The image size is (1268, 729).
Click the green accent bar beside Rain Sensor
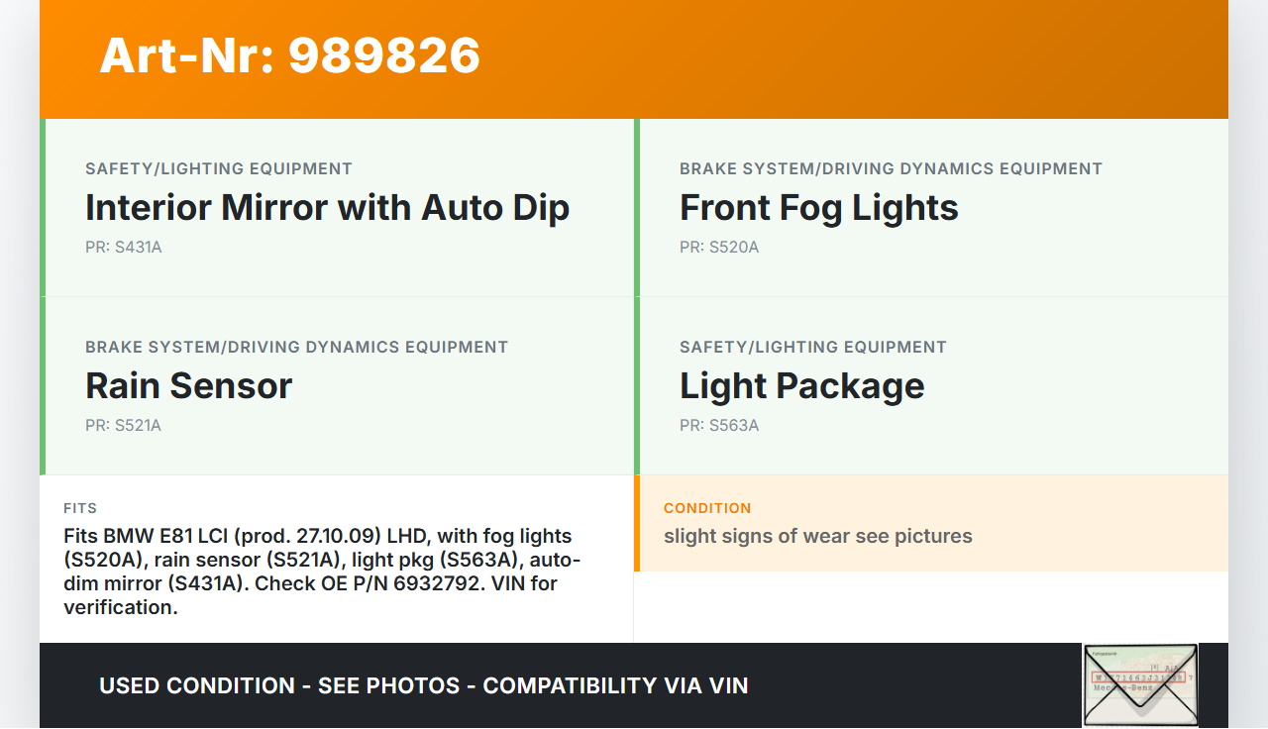click(43, 386)
